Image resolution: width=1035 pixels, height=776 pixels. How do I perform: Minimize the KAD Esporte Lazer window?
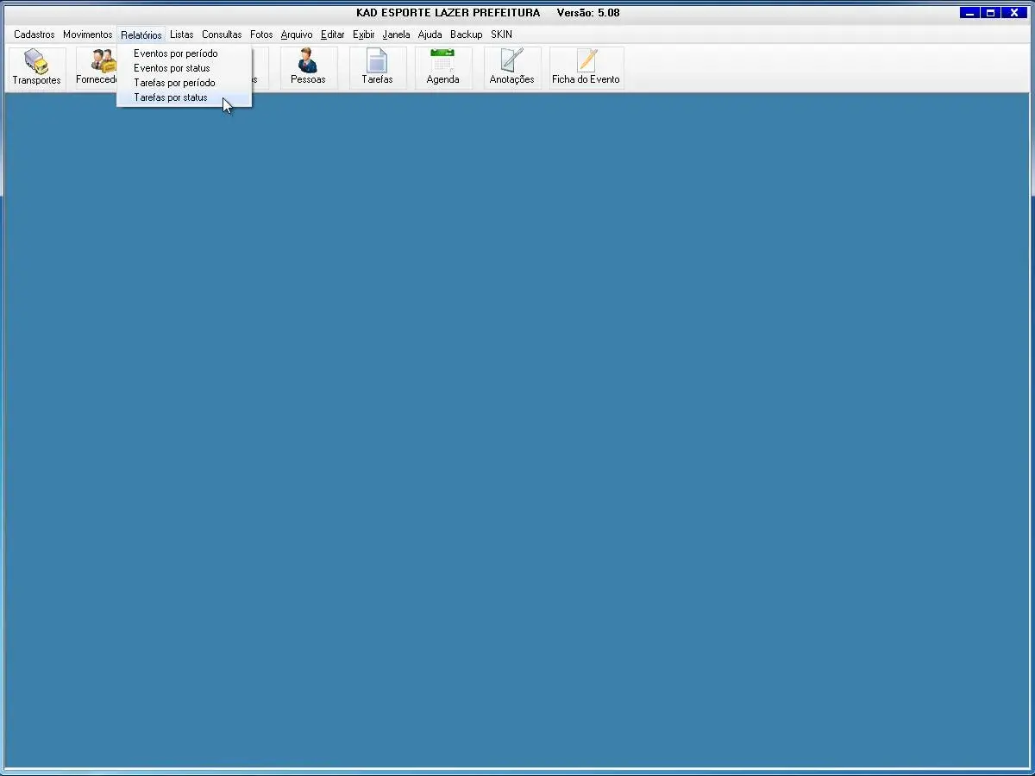point(969,13)
